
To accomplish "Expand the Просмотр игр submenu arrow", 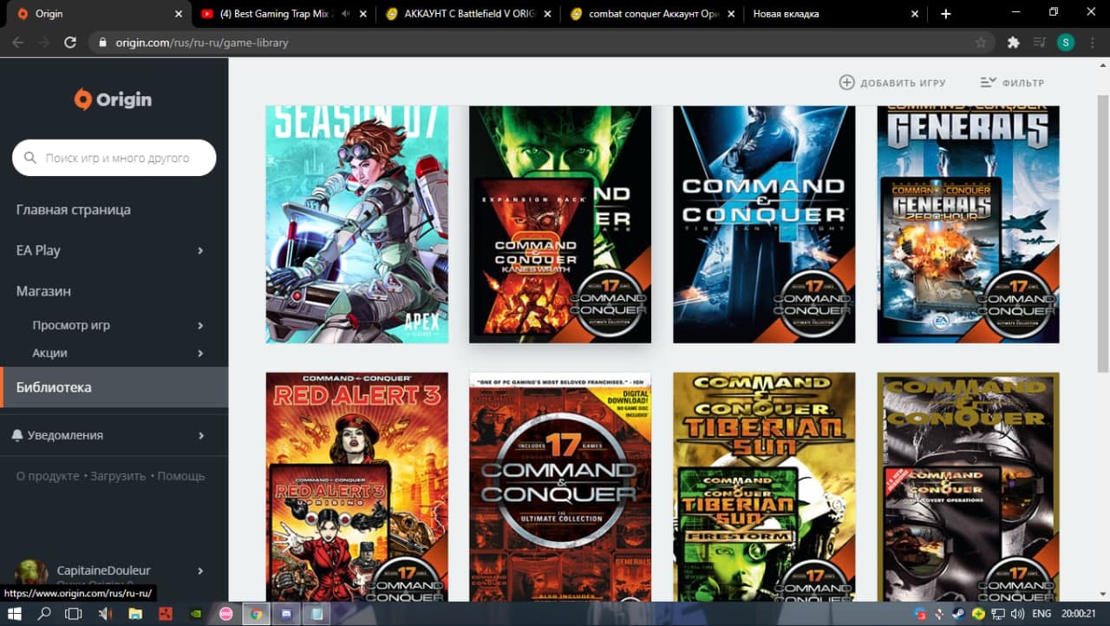I will tap(200, 325).
